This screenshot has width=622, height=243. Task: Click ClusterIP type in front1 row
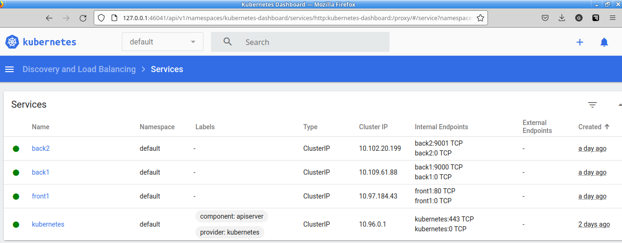(316, 196)
